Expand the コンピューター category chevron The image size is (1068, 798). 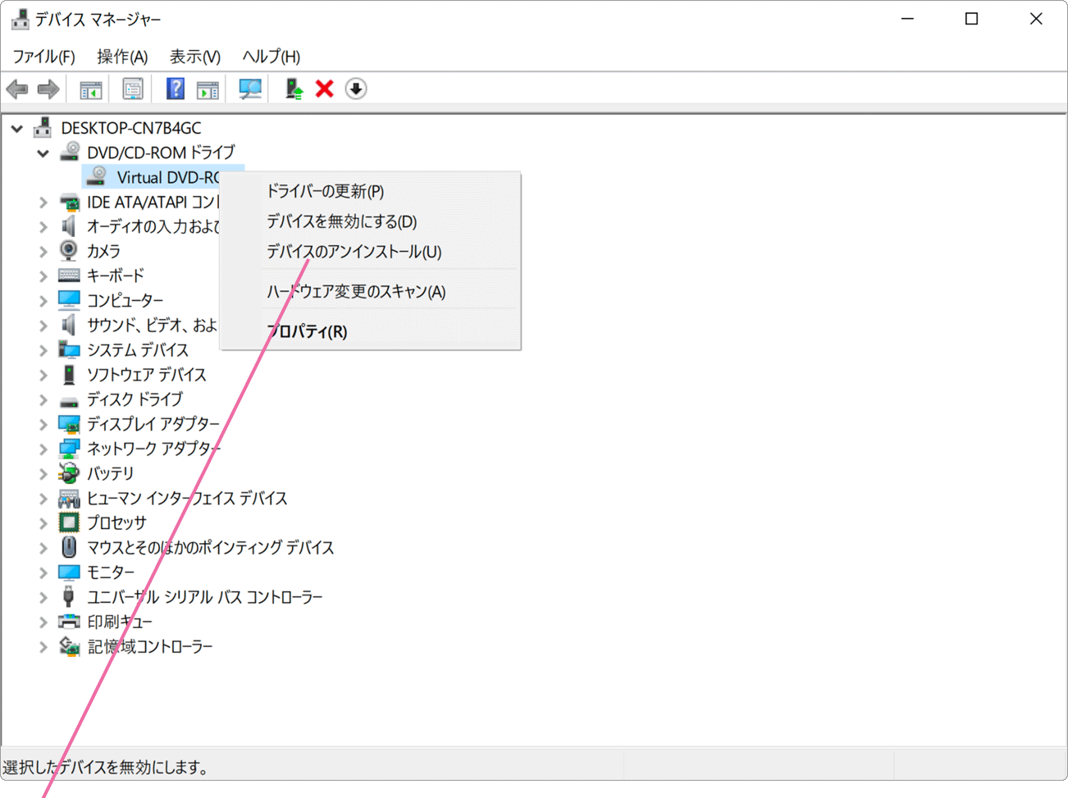click(x=43, y=301)
